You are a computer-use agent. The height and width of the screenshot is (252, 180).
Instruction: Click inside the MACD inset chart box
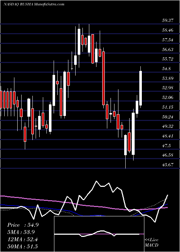click(99, 234)
